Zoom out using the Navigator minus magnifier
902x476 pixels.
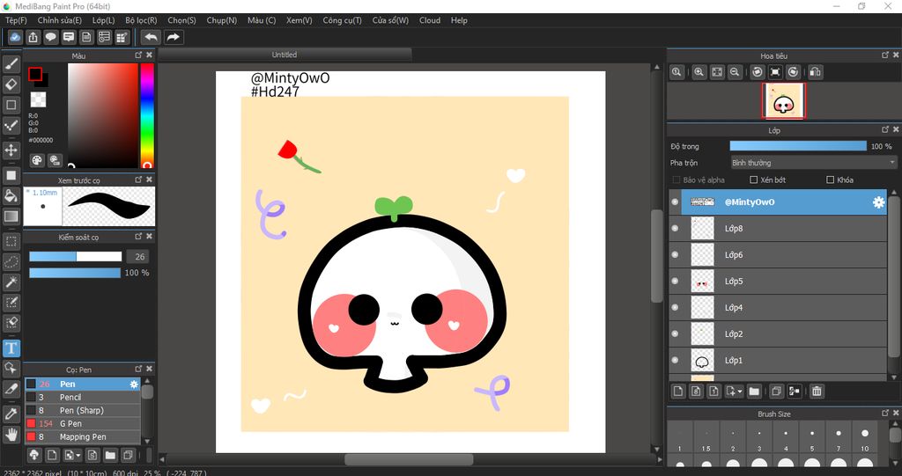click(x=735, y=72)
